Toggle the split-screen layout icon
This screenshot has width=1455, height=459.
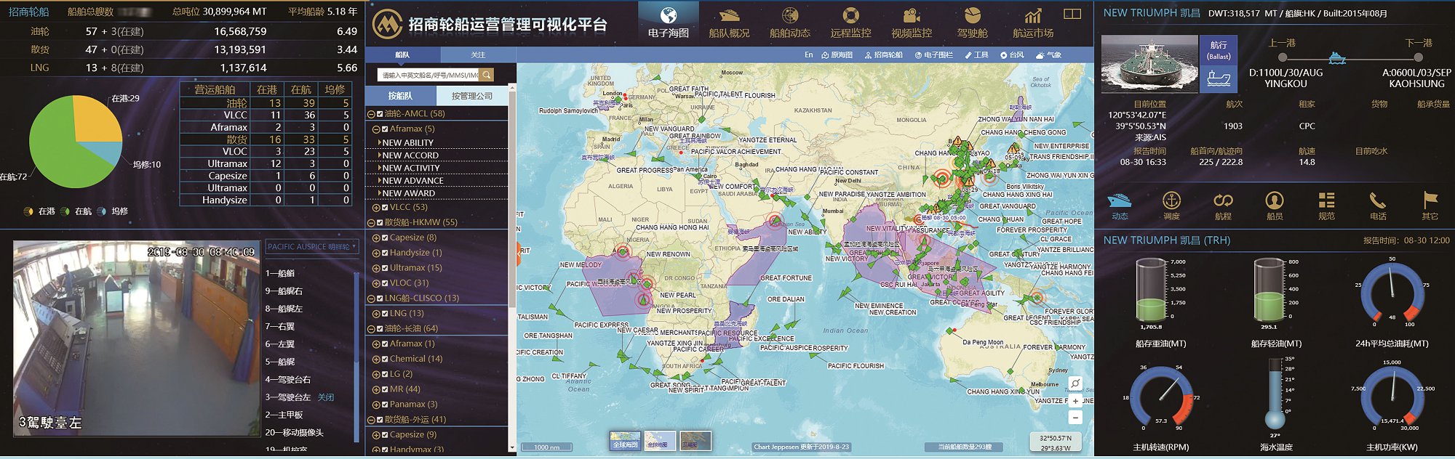coord(1072,14)
